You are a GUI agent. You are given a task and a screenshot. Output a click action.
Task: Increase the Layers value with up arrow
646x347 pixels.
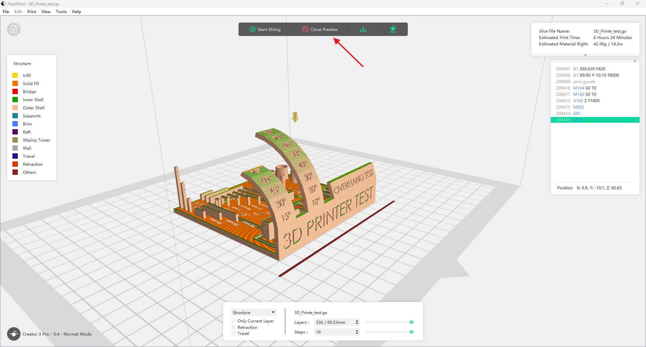[x=357, y=320]
